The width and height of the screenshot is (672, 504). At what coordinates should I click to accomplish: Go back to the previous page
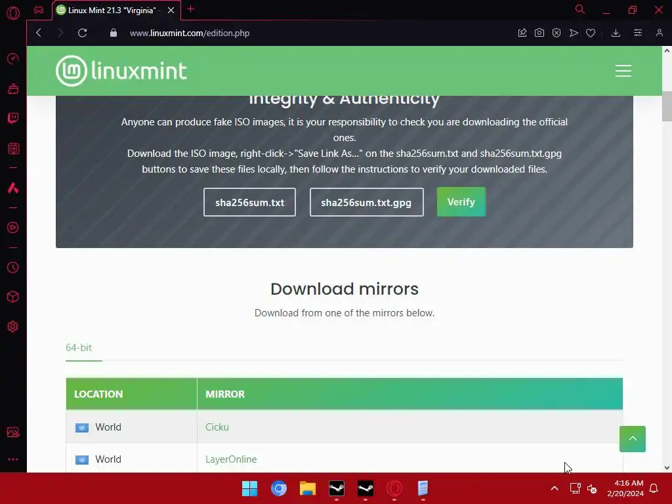[39, 33]
